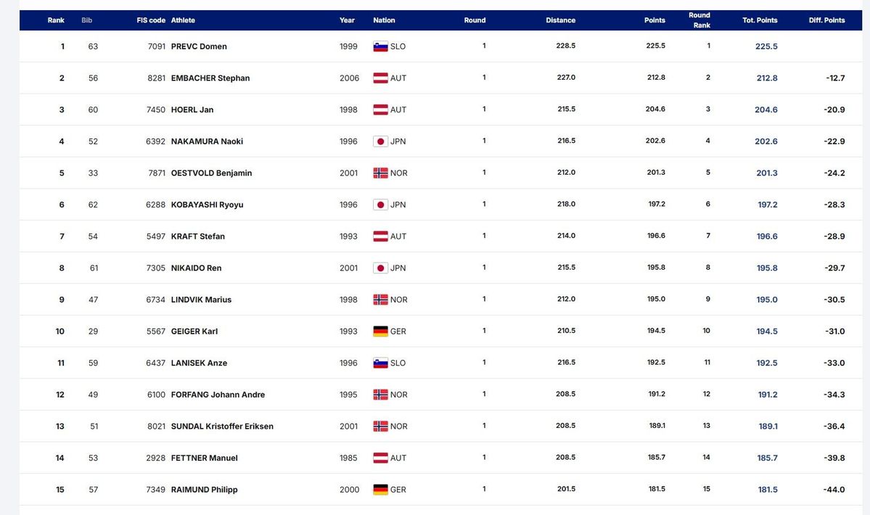Viewport: 870px width, 515px height.
Task: Click the Japanese flag next to NAKAMURA Naoki
Action: click(x=380, y=141)
